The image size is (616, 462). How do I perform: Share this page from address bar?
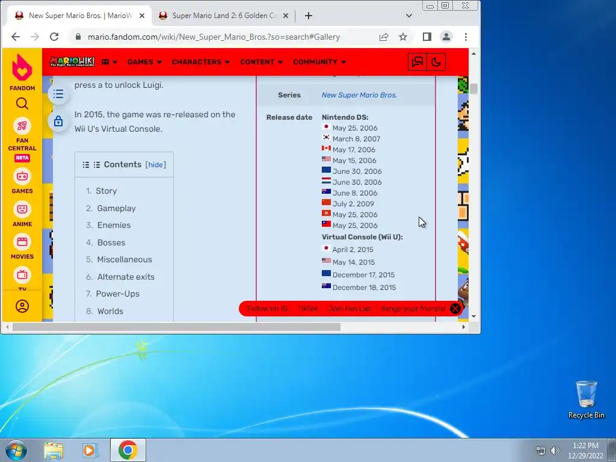click(384, 37)
